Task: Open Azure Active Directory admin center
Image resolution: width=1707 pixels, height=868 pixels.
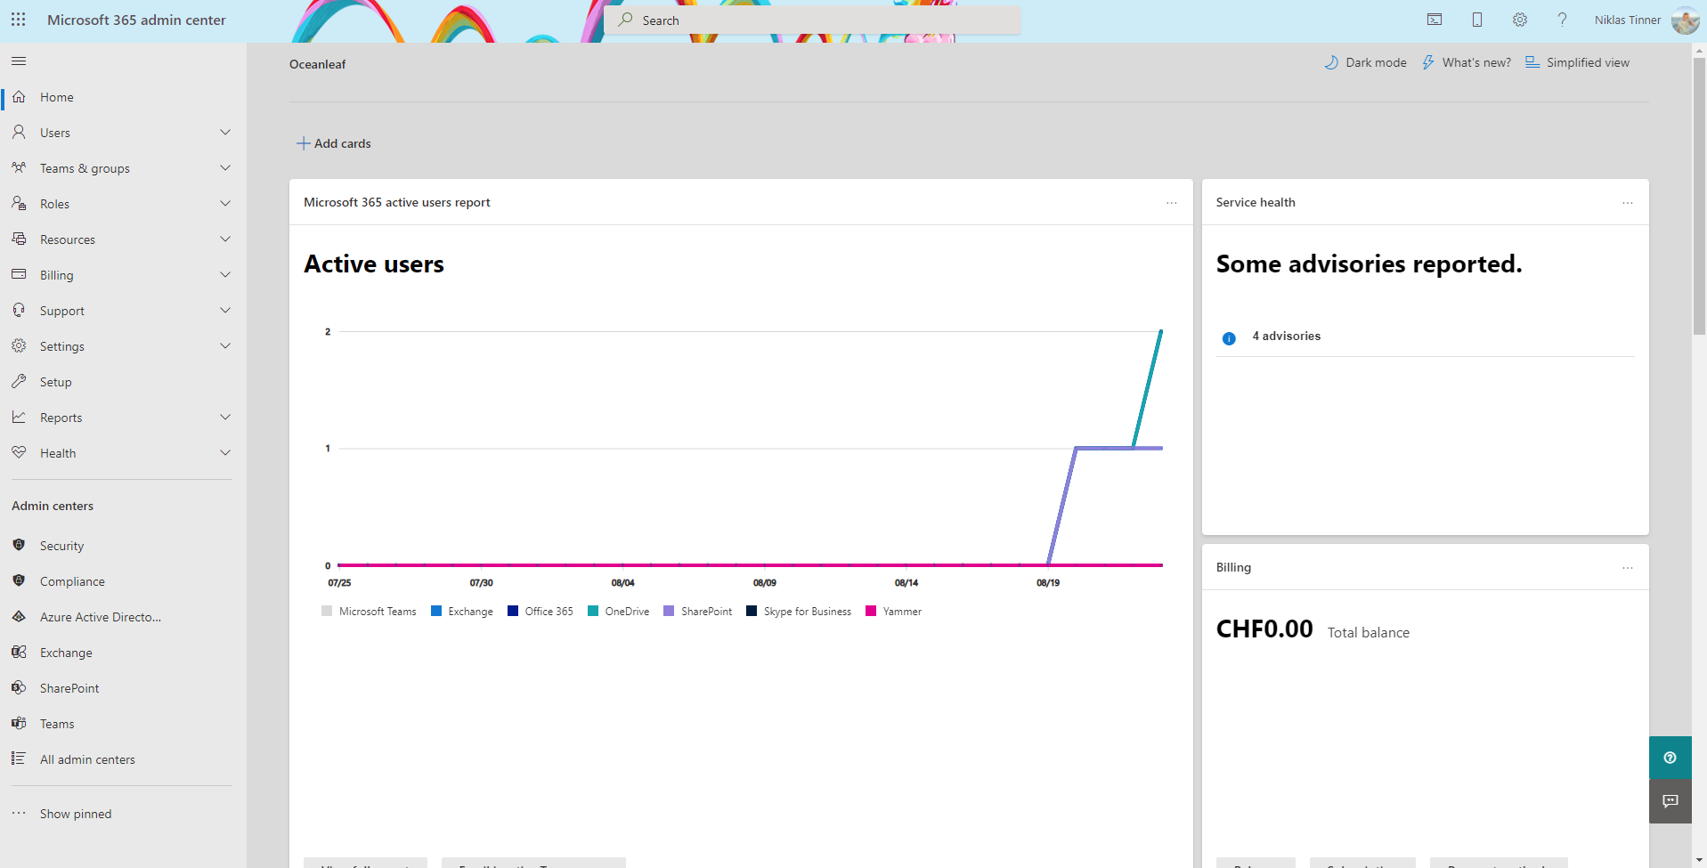Action: click(x=100, y=616)
